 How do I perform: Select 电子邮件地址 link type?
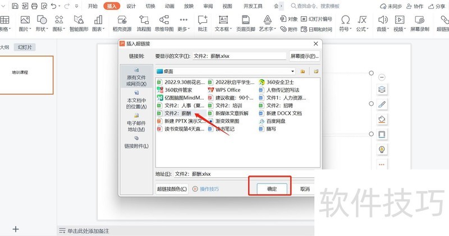[x=136, y=122]
